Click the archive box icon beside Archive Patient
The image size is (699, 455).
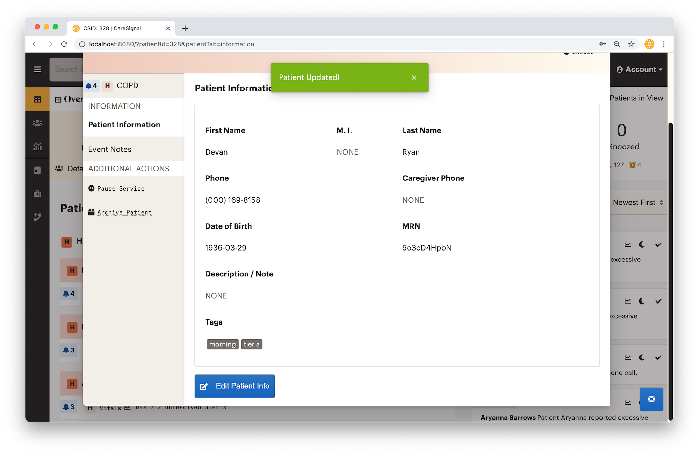tap(92, 212)
